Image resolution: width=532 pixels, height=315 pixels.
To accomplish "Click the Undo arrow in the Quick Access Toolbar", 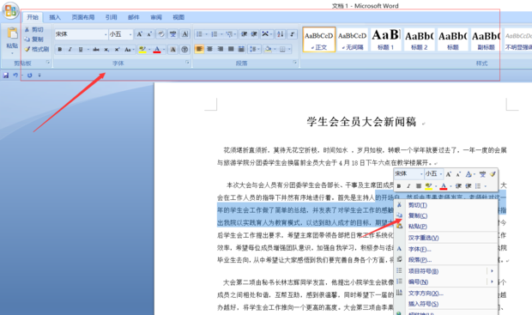I will tap(15, 76).
